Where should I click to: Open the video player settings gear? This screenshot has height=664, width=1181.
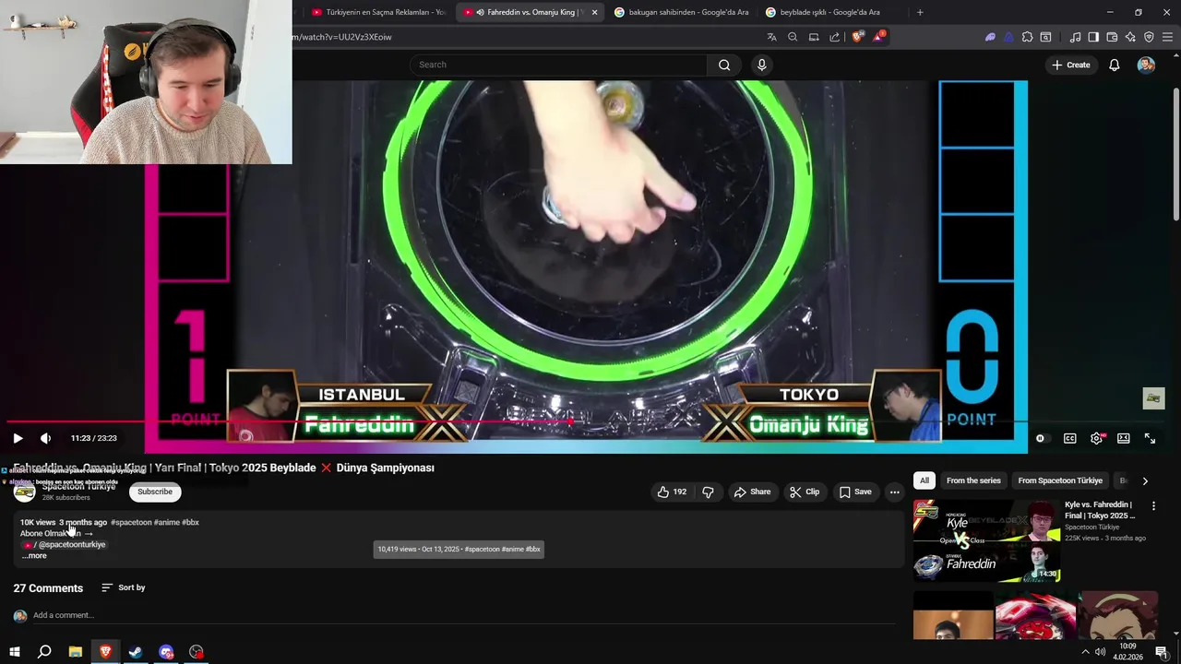[x=1096, y=438]
